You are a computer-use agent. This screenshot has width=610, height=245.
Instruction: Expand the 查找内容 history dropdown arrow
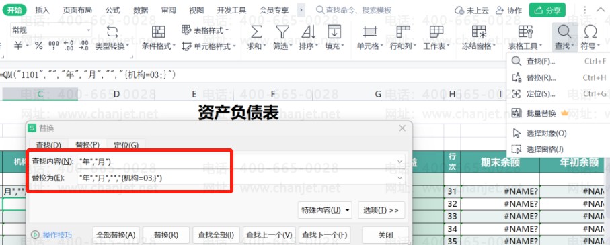399,162
